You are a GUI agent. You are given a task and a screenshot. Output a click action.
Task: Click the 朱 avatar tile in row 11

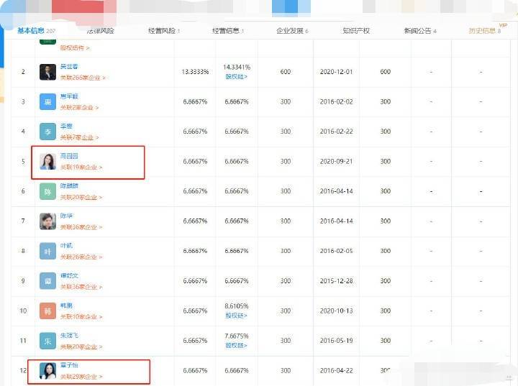[48, 341]
